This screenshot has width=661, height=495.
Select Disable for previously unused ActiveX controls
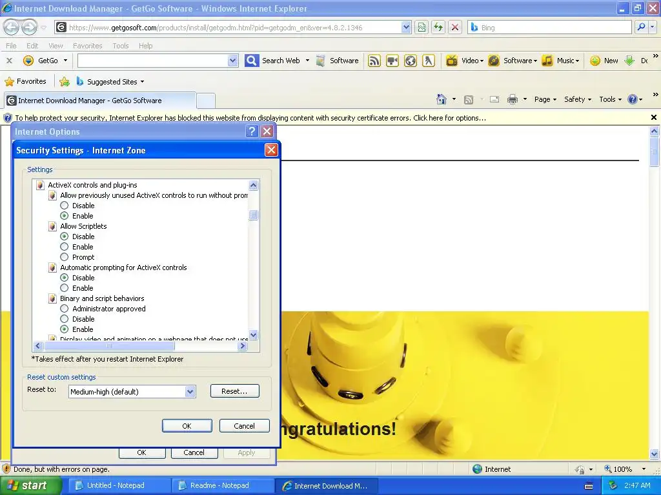tap(64, 206)
